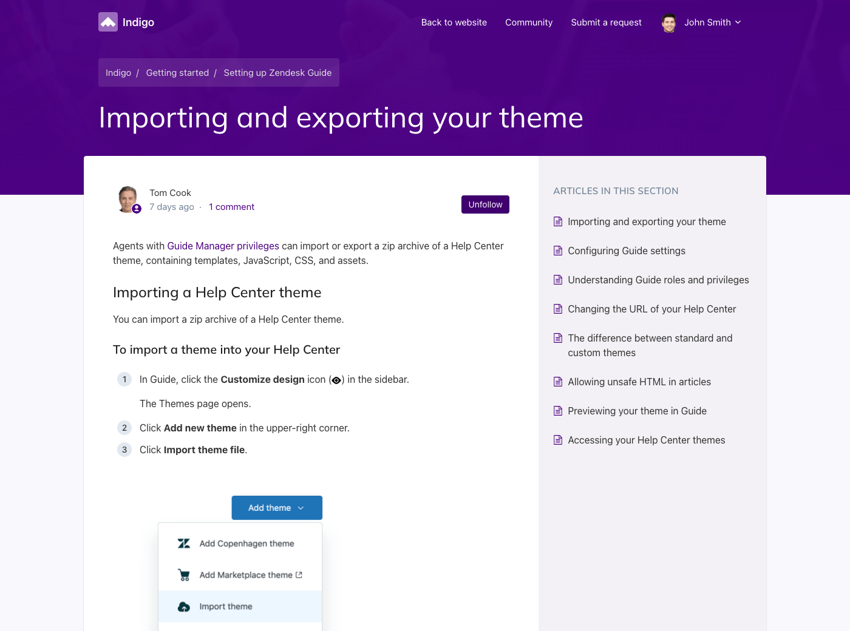Choose Add Copenhagen theme menu option
Image resolution: width=850 pixels, height=631 pixels.
click(x=246, y=544)
